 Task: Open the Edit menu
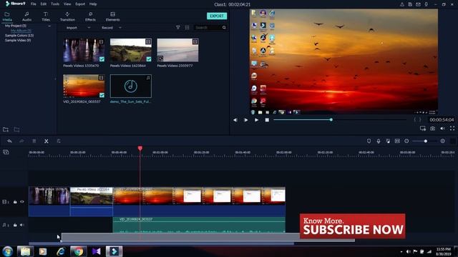[x=44, y=4]
